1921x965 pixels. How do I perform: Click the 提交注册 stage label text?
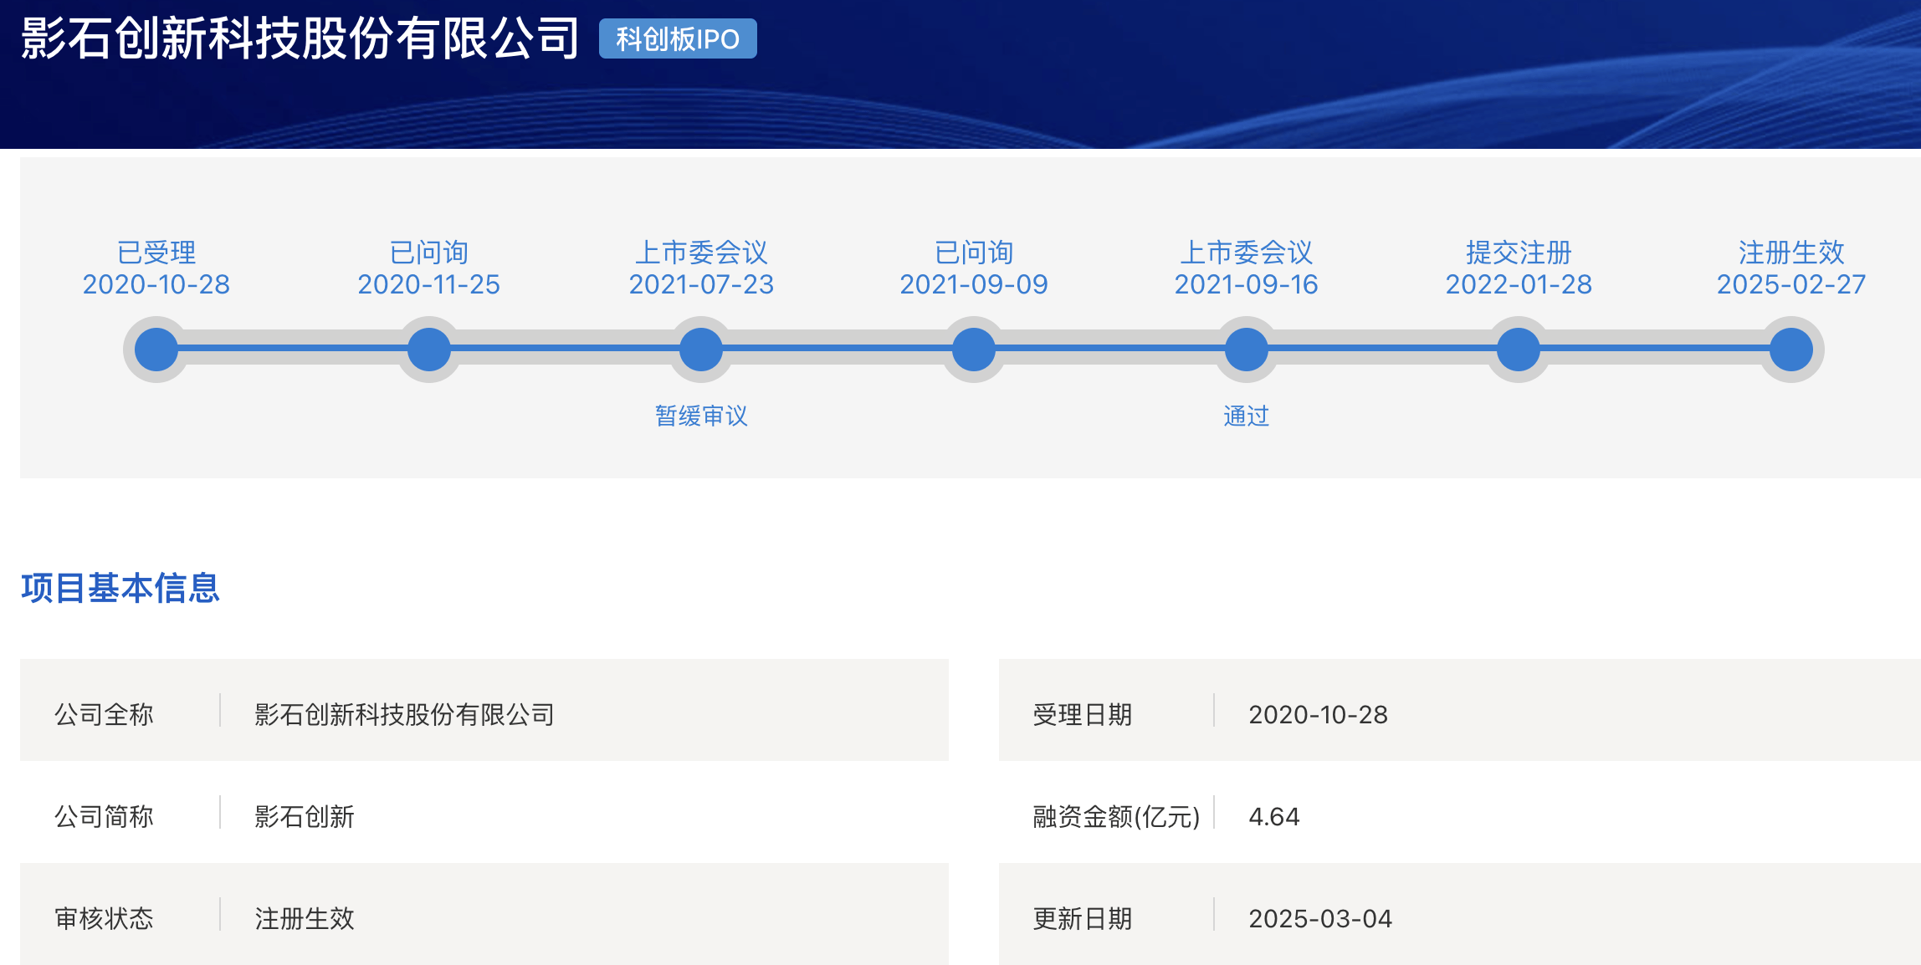1519,252
